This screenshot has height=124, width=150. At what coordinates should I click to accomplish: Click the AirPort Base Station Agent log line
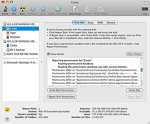(x=96, y=77)
